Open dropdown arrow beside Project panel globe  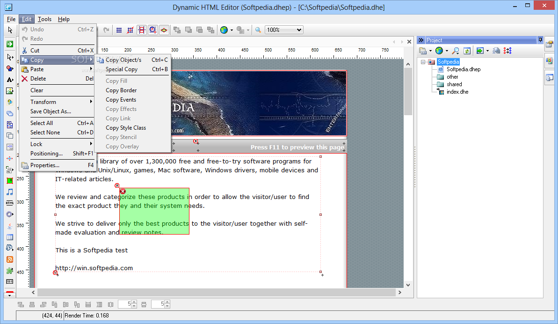coord(447,51)
